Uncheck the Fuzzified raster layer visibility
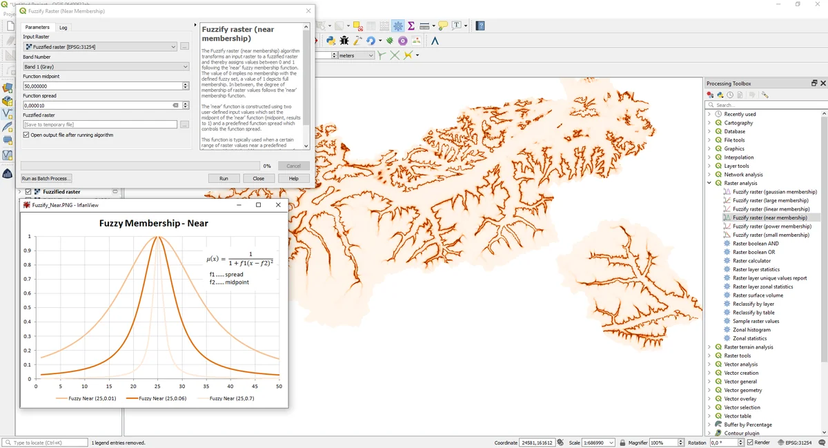 28,192
